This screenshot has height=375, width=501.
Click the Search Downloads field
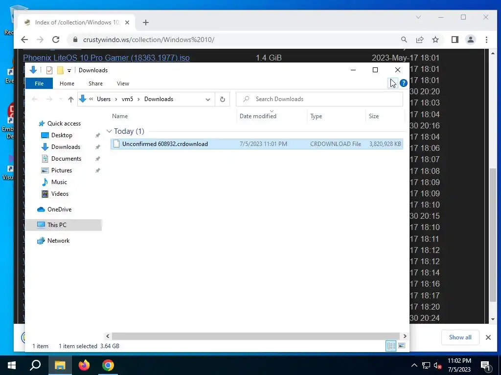(319, 99)
